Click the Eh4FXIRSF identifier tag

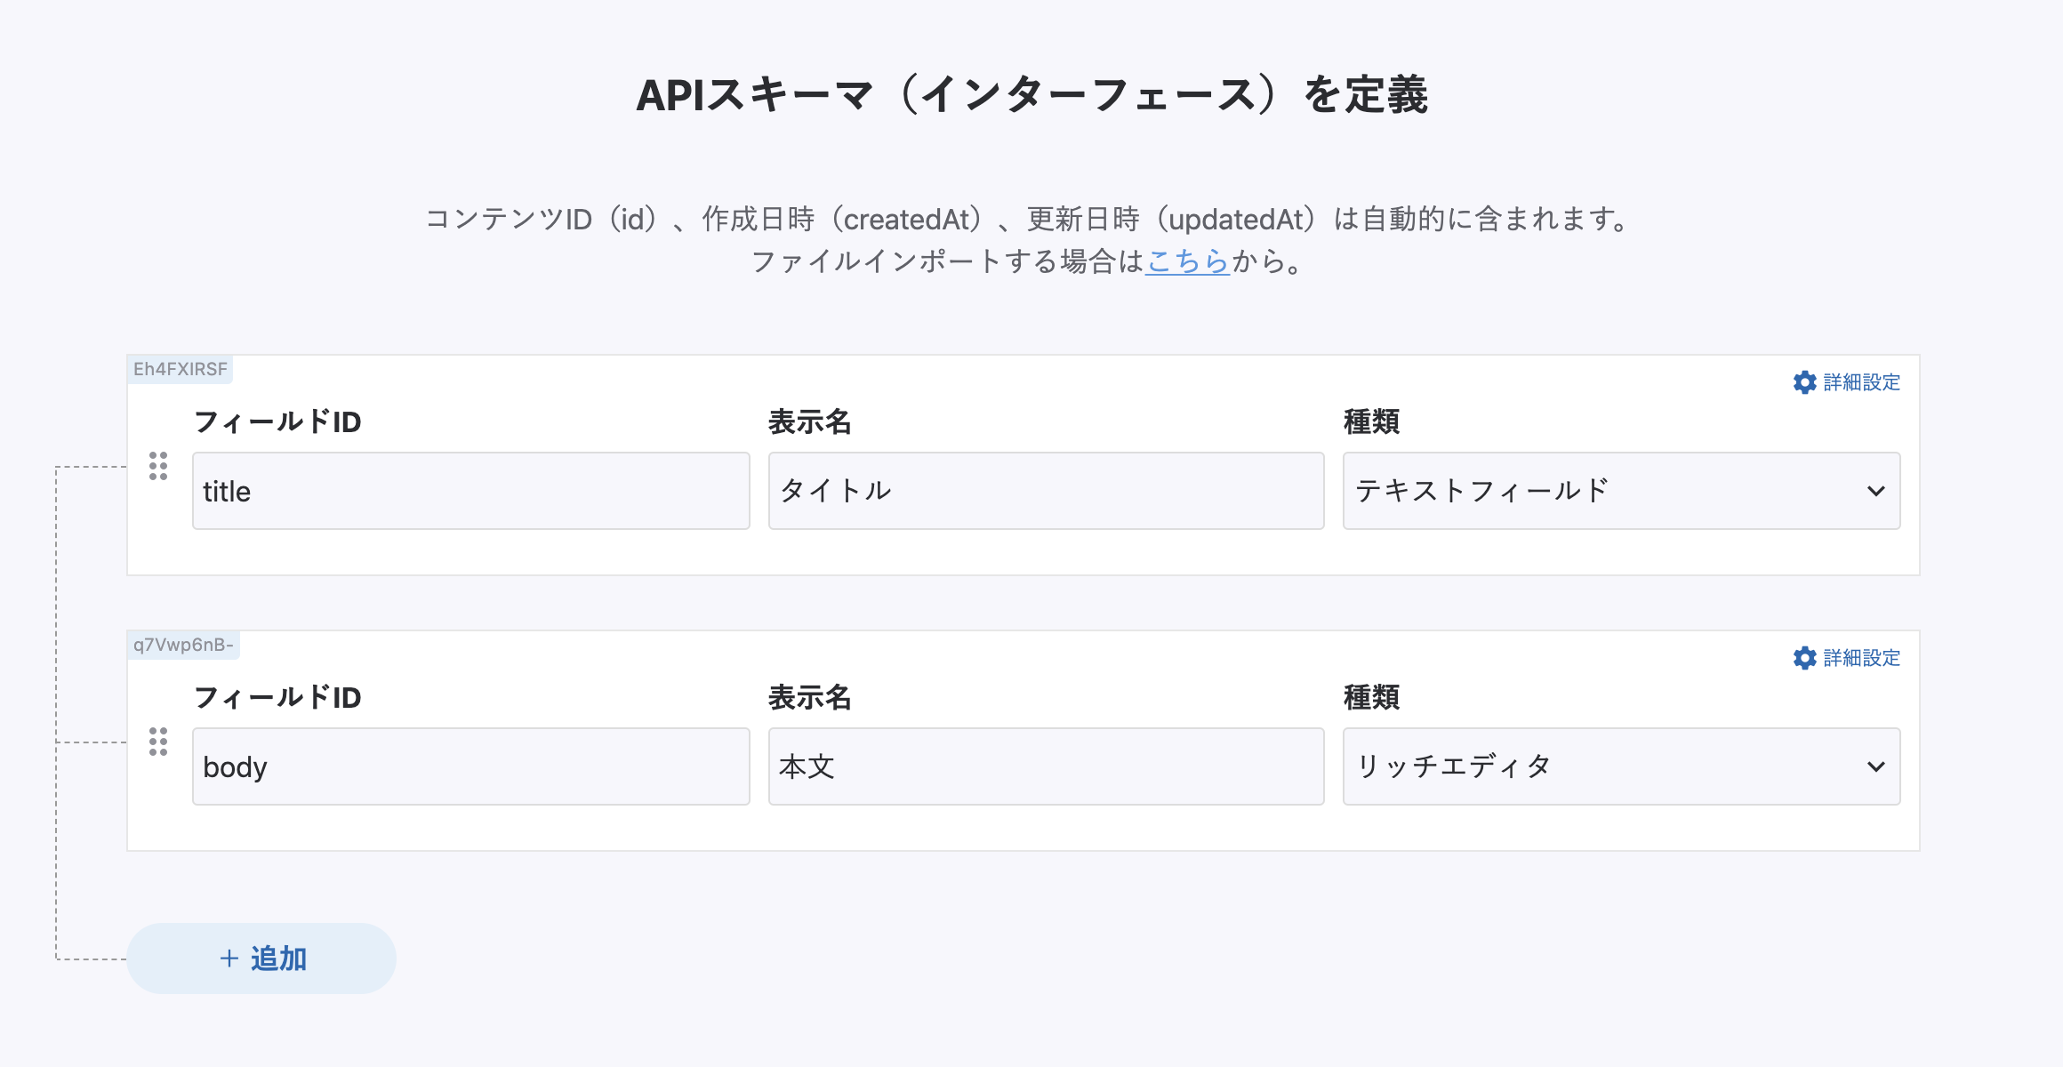click(x=181, y=369)
